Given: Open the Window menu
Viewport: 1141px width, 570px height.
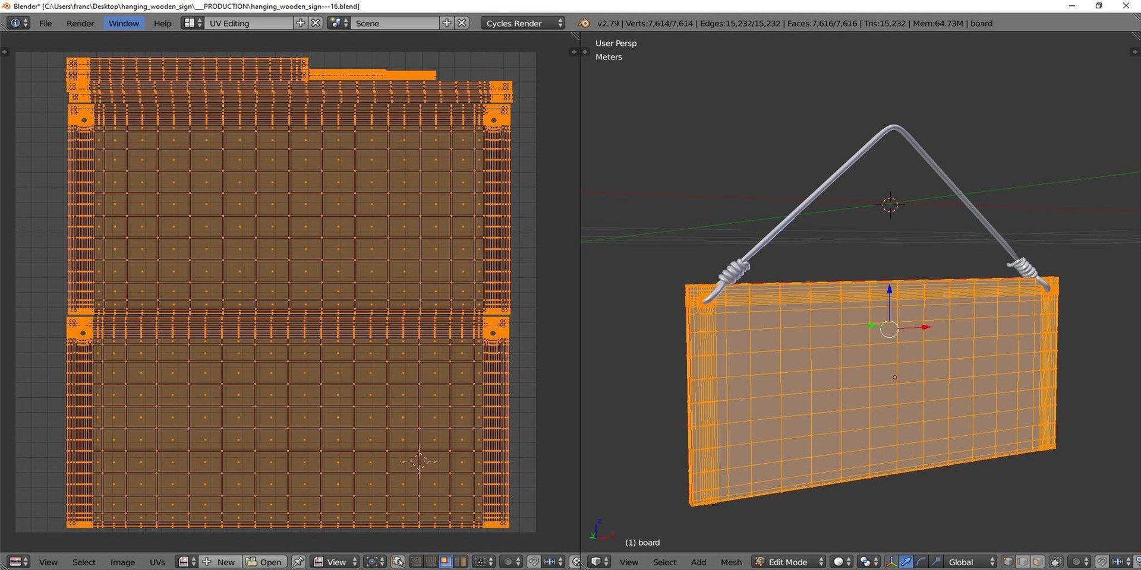Looking at the screenshot, I should [124, 23].
